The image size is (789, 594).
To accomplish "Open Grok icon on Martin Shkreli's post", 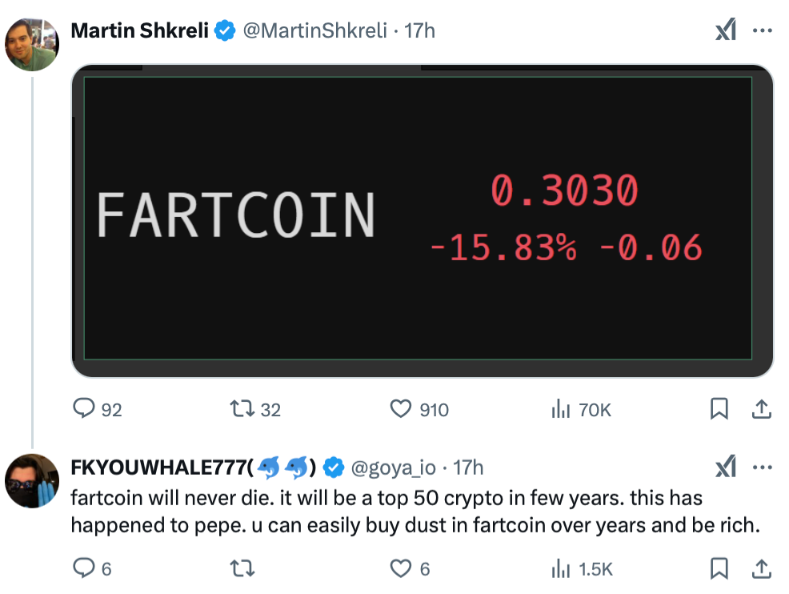I will click(x=726, y=30).
